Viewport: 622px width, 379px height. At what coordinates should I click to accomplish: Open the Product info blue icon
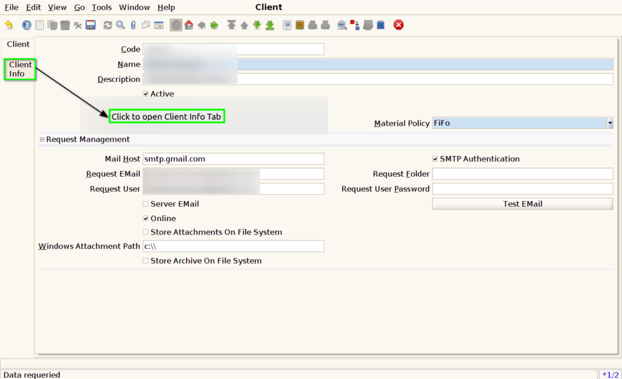point(381,25)
